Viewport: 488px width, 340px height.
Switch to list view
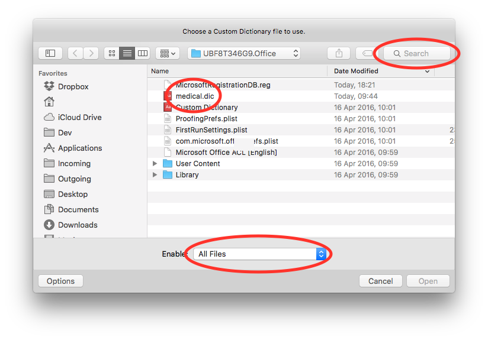pyautogui.click(x=127, y=53)
